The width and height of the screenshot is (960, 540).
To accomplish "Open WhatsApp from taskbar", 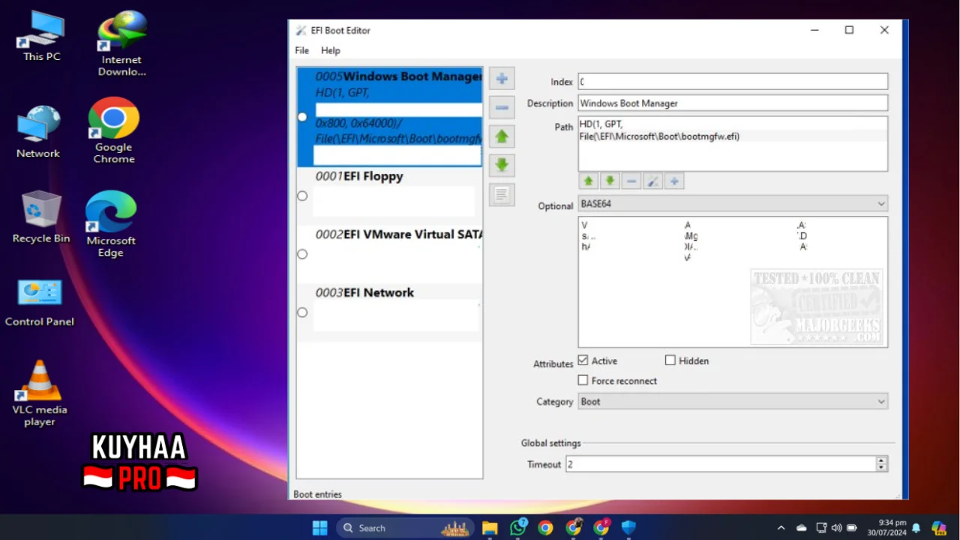I will point(517,528).
